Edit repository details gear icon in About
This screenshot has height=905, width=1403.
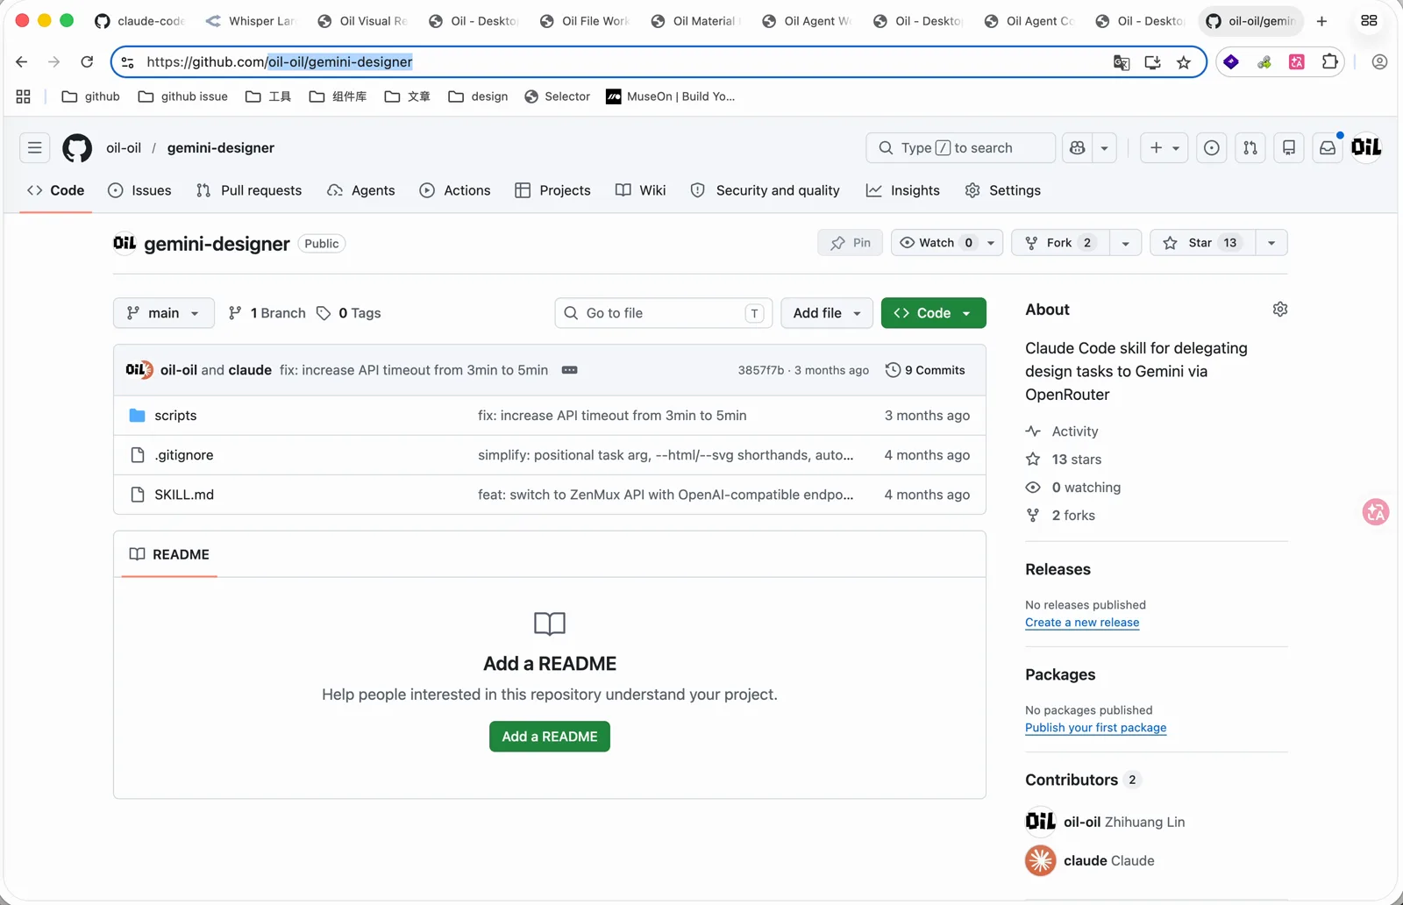coord(1280,310)
